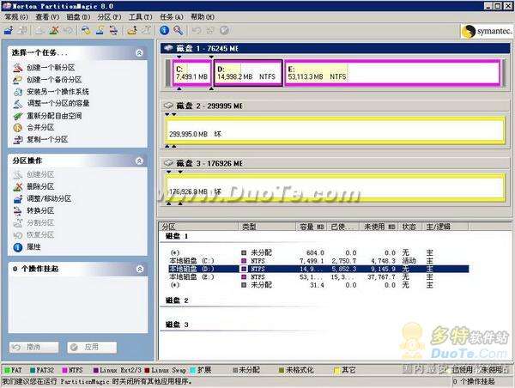Open the 常规(G) menu
515x388 pixels.
tap(15, 17)
